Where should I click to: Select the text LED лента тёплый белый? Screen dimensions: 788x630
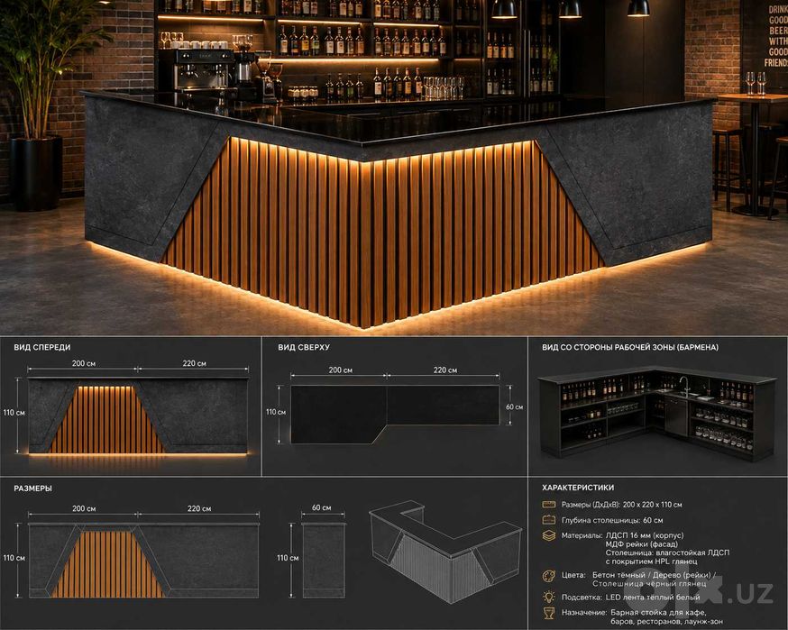tap(653, 598)
